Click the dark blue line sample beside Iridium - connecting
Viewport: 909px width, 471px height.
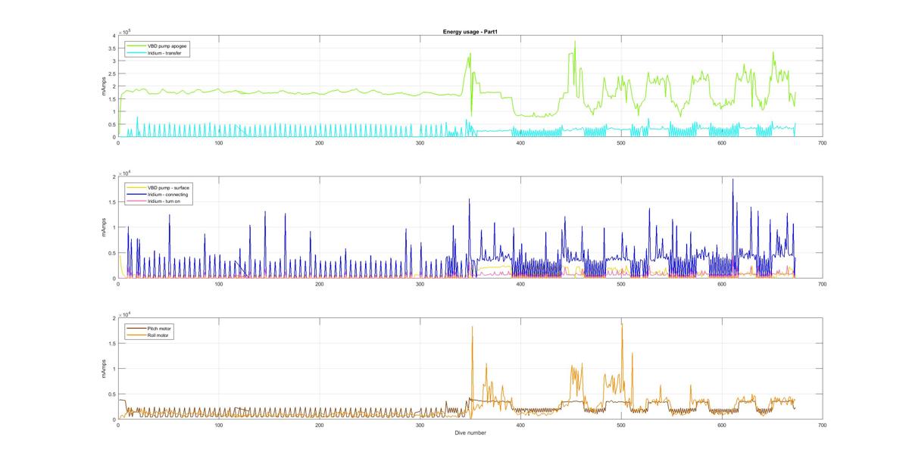[x=136, y=194]
